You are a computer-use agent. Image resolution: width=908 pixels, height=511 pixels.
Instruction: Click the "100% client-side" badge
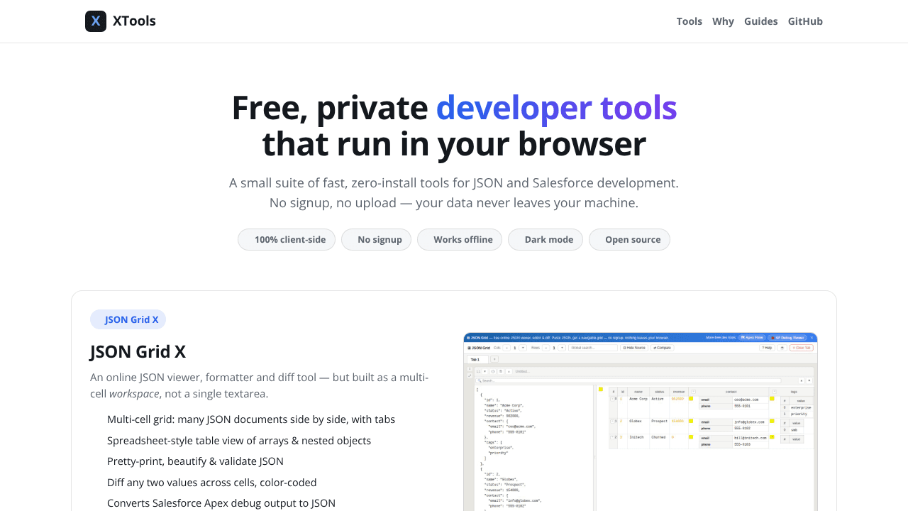(x=287, y=240)
